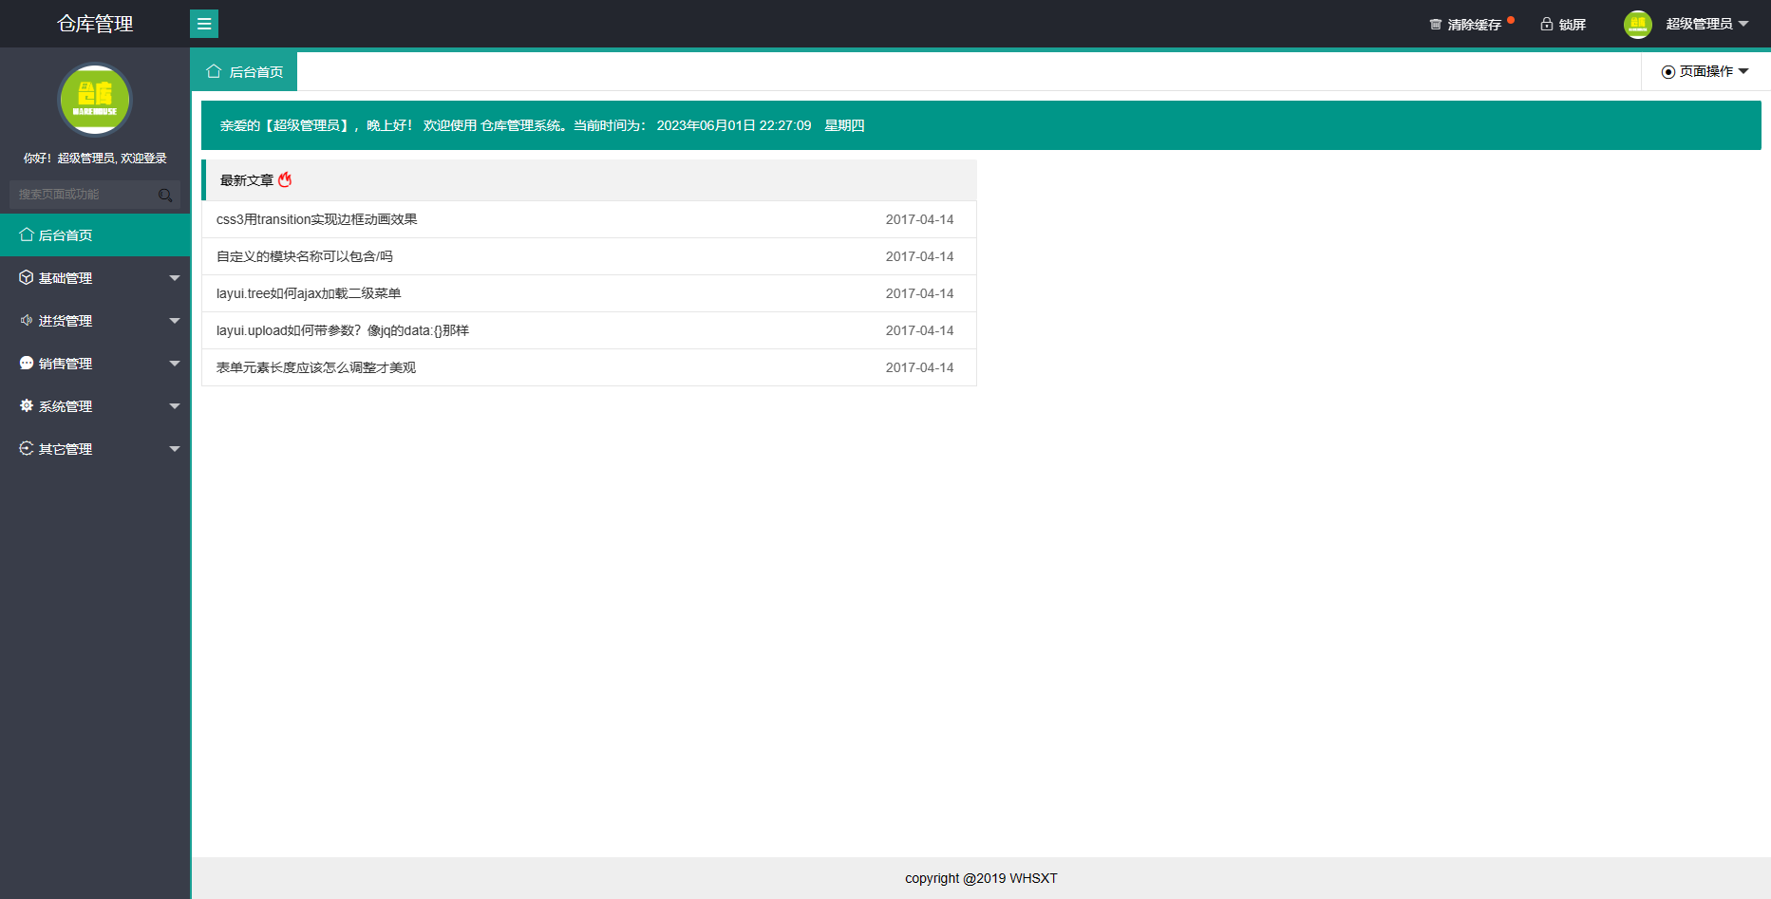Expand the 系统管理 menu arrow
The height and width of the screenshot is (899, 1771).
tap(175, 406)
